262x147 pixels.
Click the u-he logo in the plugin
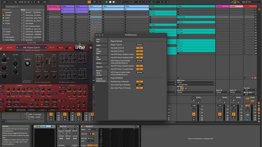[x=80, y=47]
